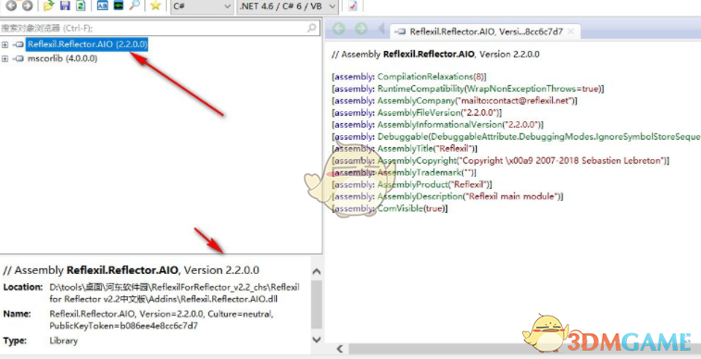Click the "Location:" label
The height and width of the screenshot is (359, 701).
point(23,287)
